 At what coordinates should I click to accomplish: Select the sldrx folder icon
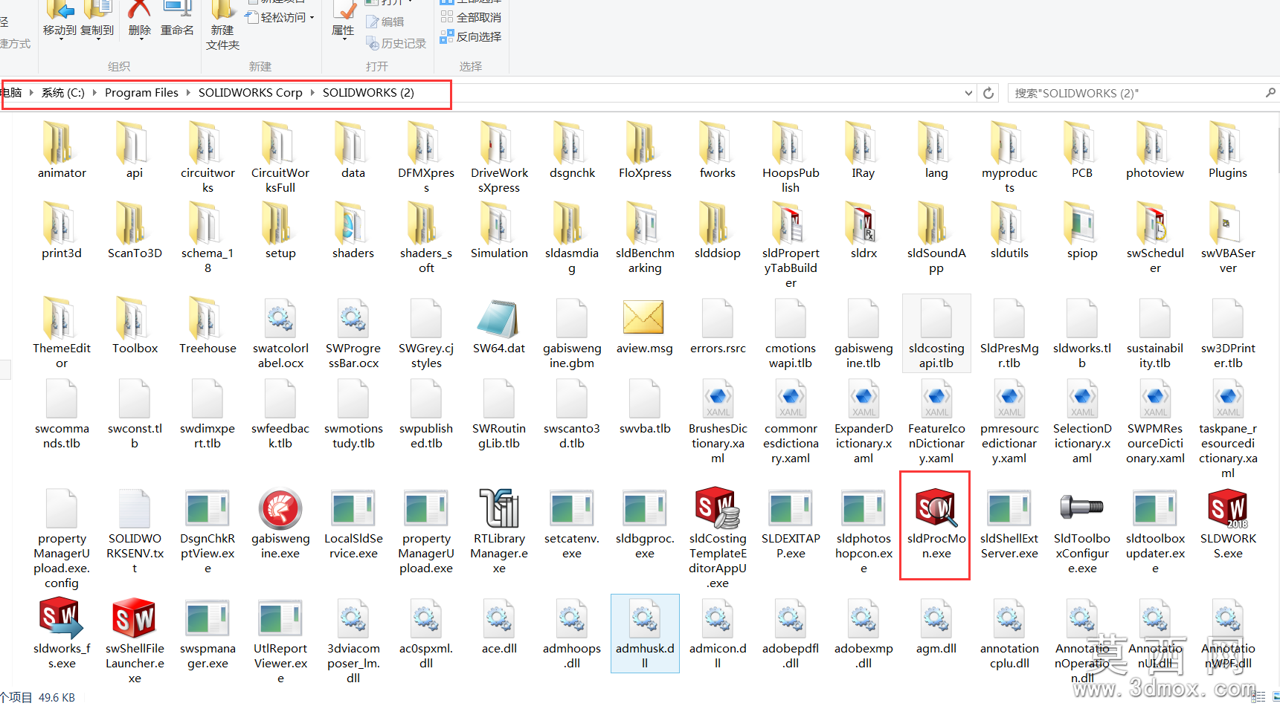[863, 223]
